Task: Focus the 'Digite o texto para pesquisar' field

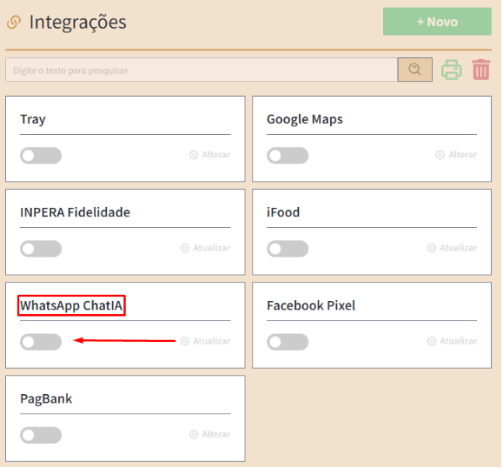Action: 202,70
